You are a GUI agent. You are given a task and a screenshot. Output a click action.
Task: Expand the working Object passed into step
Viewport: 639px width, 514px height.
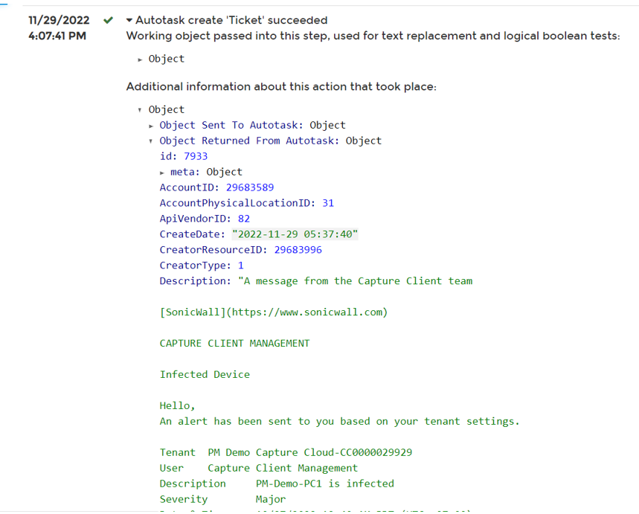[x=141, y=60]
